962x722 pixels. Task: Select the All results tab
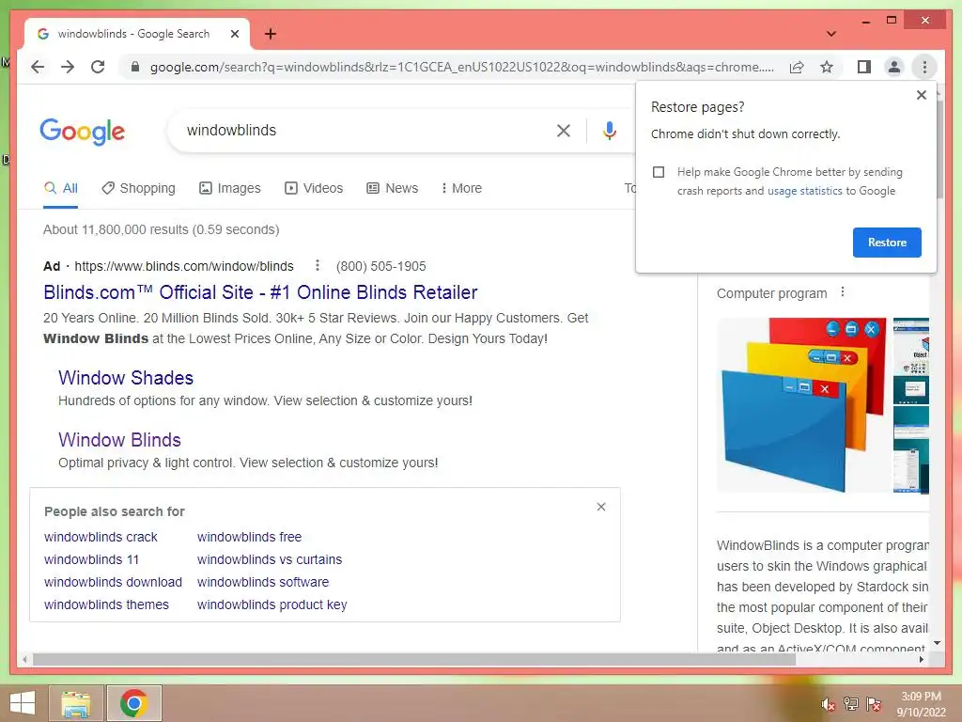pos(61,188)
